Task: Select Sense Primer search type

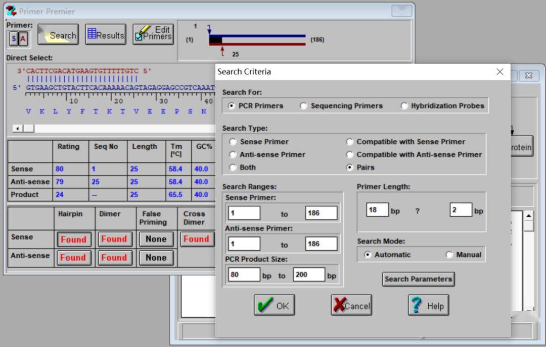Action: click(233, 142)
